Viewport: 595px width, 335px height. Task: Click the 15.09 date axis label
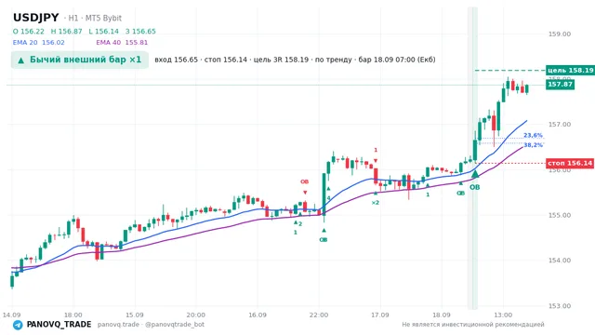tap(134, 315)
